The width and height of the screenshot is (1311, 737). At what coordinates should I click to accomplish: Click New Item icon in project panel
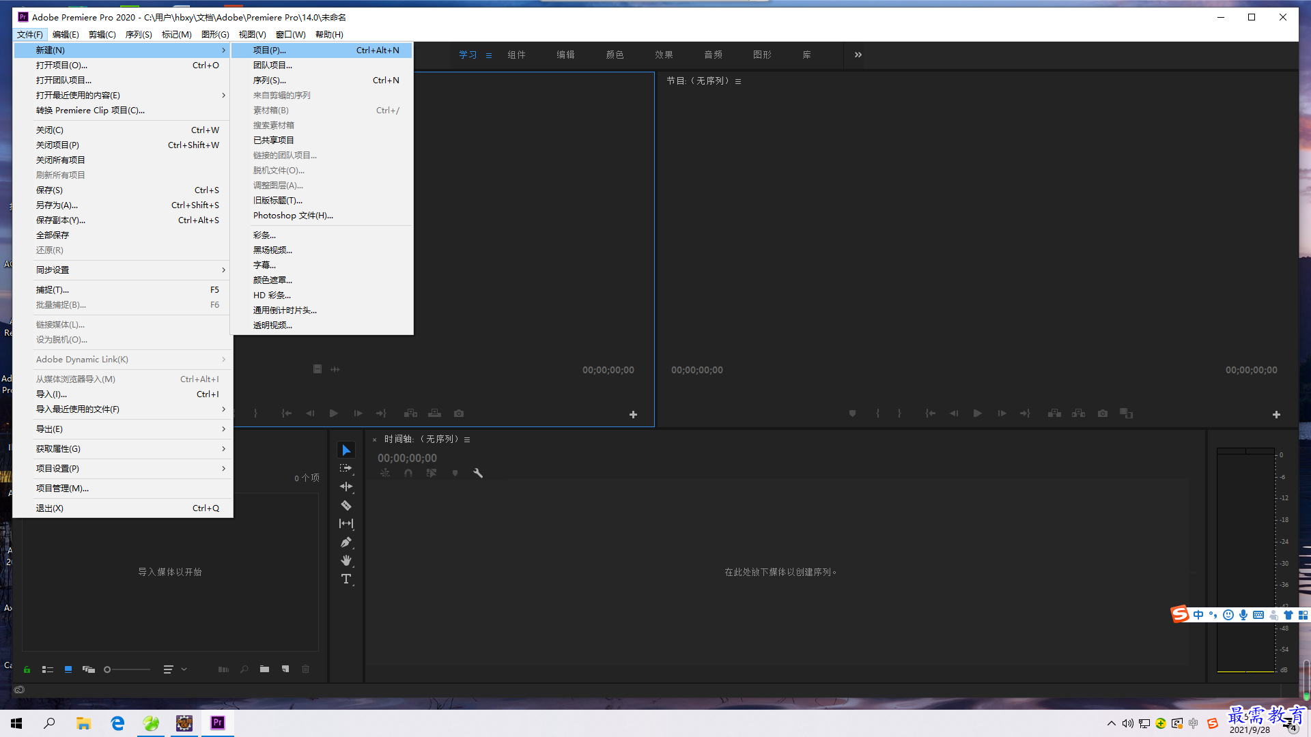coord(285,669)
